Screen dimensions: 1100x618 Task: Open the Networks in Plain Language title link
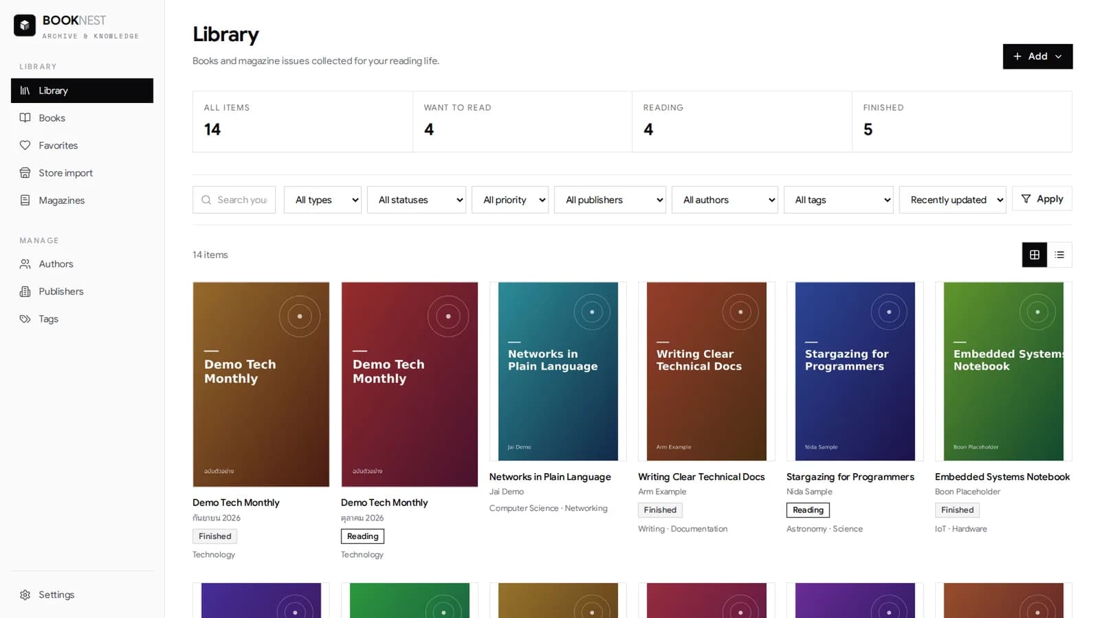point(550,477)
